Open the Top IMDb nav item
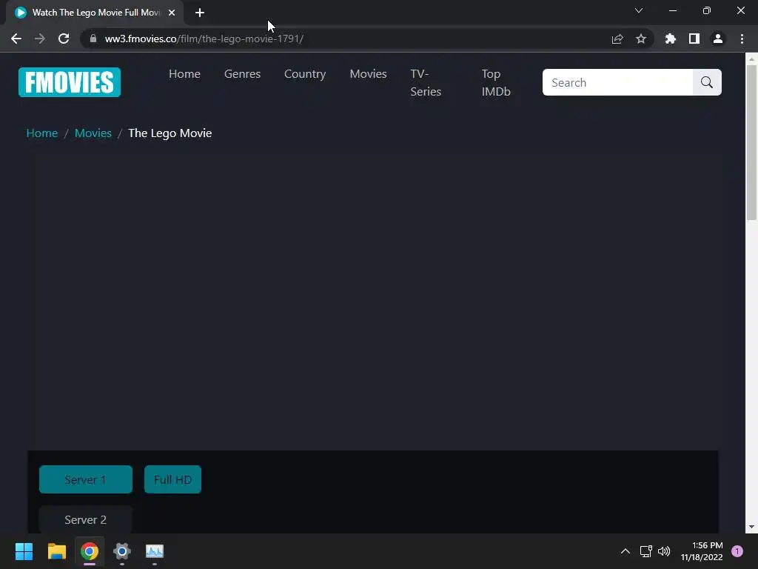 (x=496, y=83)
